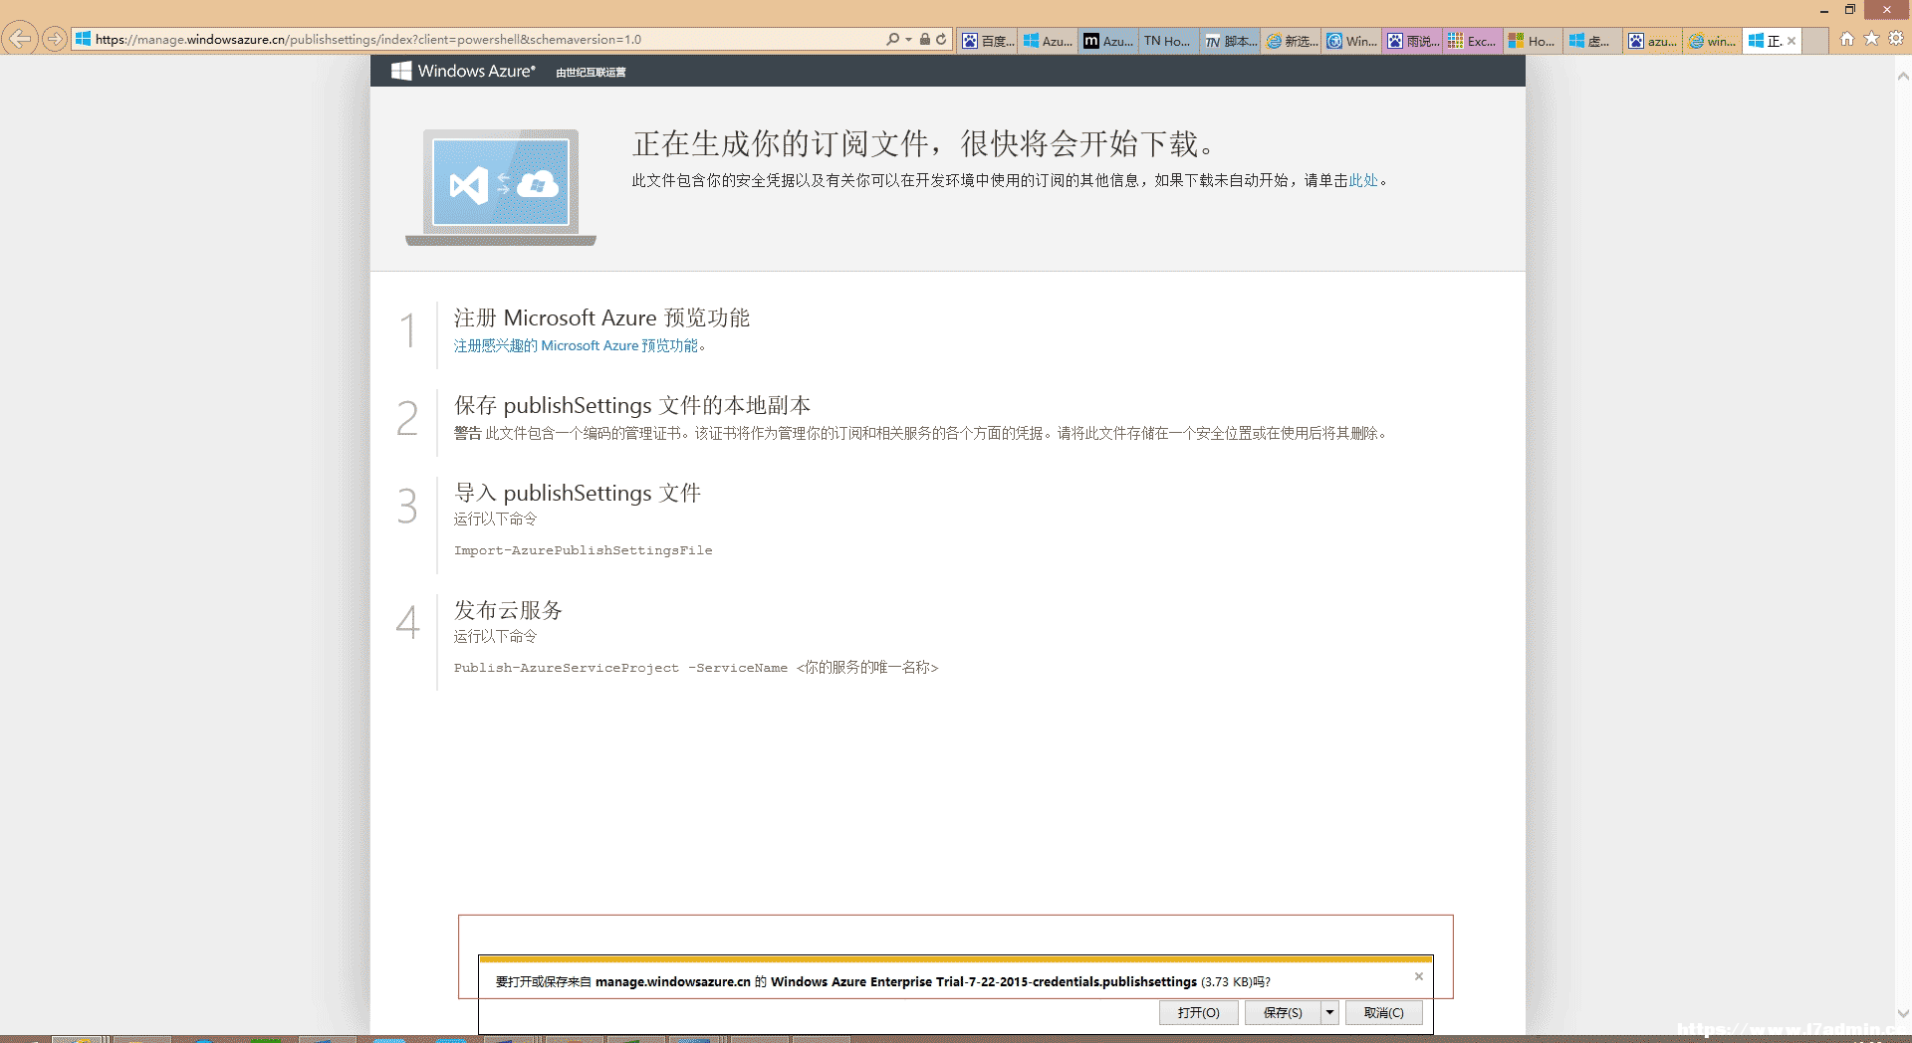
Task: Click the security lock icon in address bar
Action: tap(925, 39)
